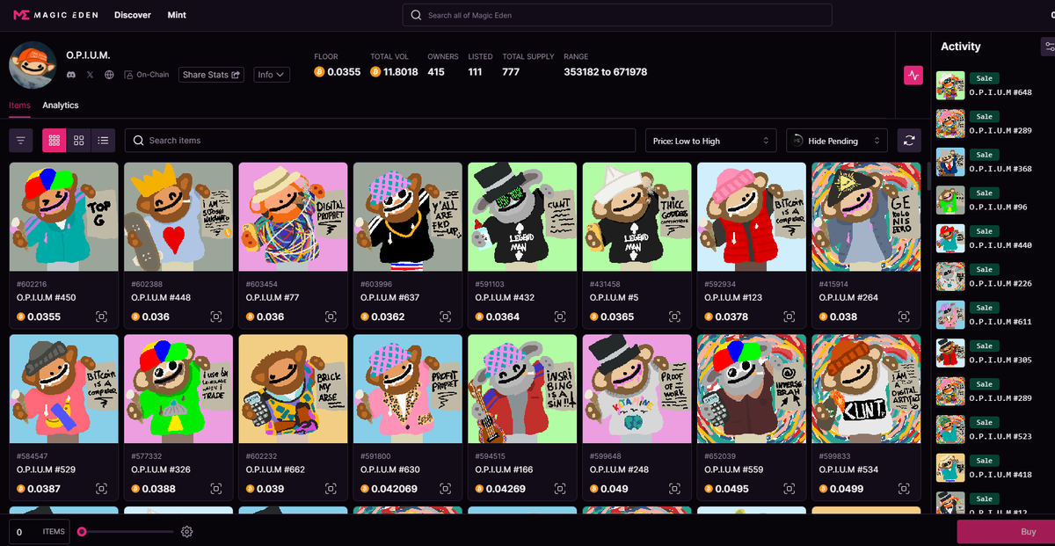Click quick-view icon on O.P.I.U.M #559
Screen dimensions: 1055x546
pos(789,489)
